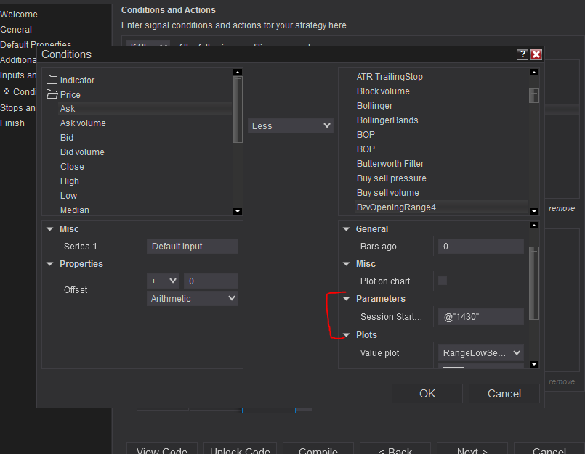Collapse the Price folder in left tree
585x454 pixels.
[x=63, y=94]
